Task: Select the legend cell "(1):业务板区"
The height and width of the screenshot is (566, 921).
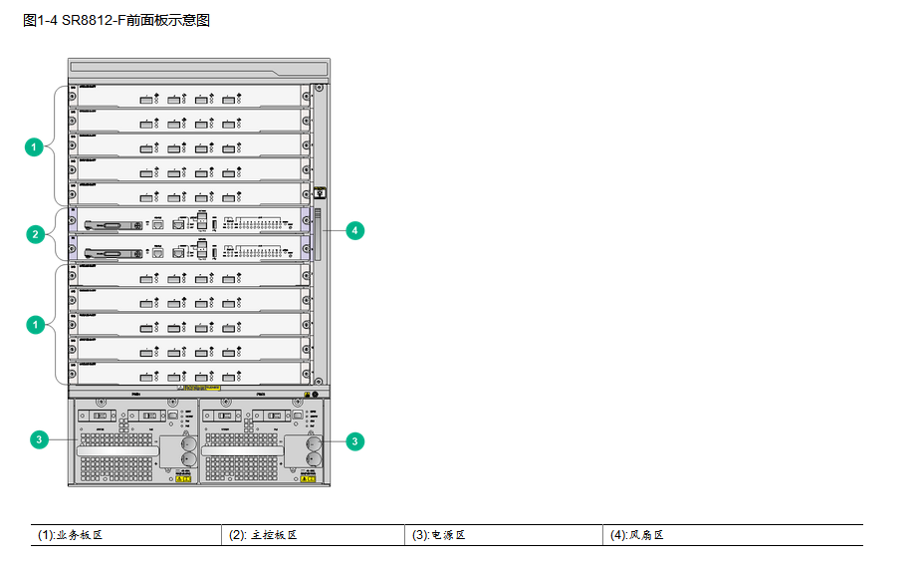Action: (126, 535)
